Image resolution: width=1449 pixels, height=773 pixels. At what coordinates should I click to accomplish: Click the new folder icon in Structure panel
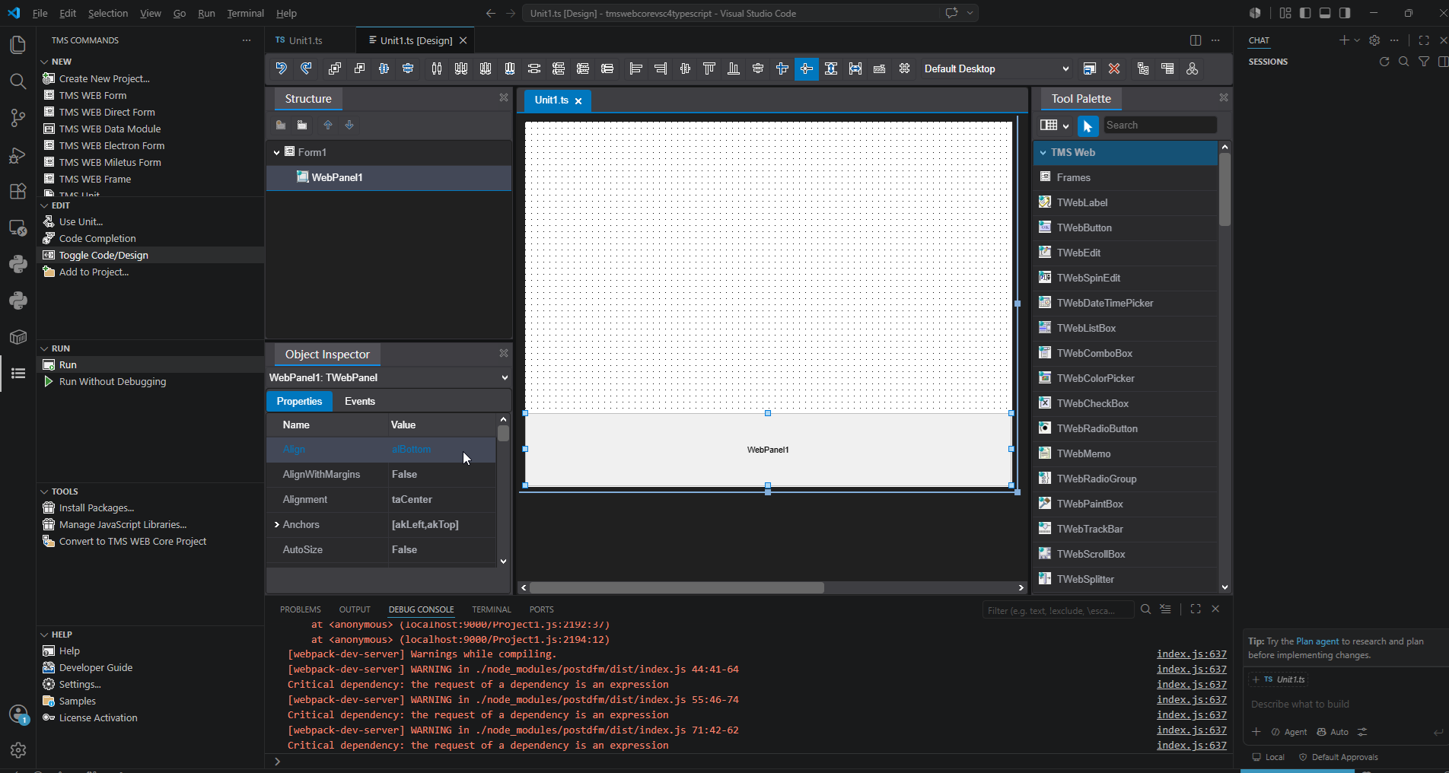pyautogui.click(x=281, y=125)
